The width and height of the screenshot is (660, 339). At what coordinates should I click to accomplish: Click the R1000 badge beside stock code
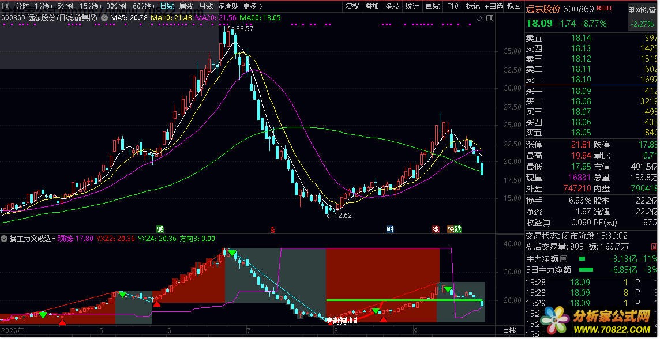point(604,9)
